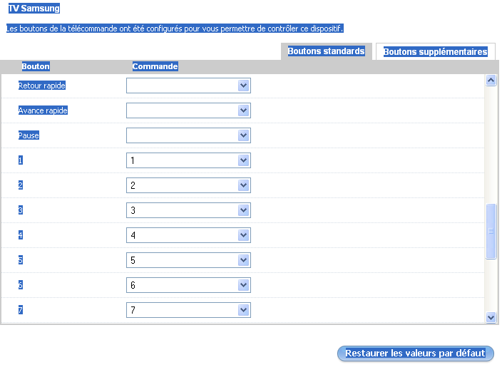This screenshot has width=502, height=392.
Task: Click the Bouton column header
Action: tap(36, 66)
